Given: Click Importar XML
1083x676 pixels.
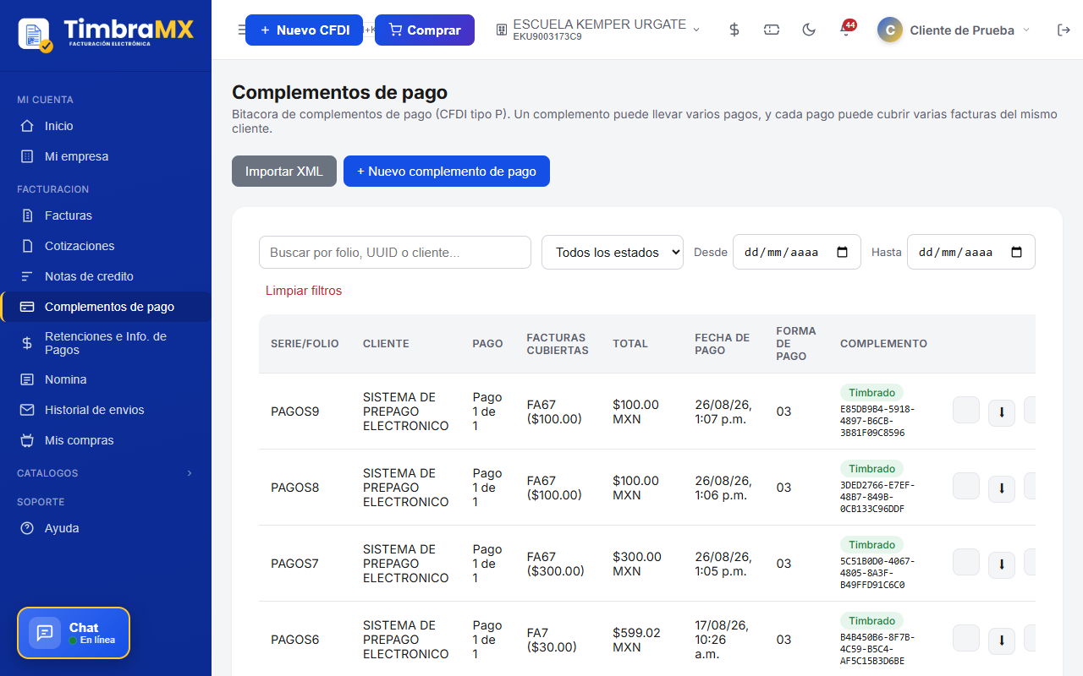Looking at the screenshot, I should (x=284, y=171).
